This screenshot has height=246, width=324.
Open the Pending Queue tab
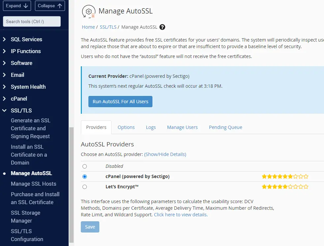(x=225, y=127)
